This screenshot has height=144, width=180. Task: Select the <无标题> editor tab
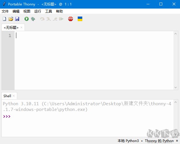(x=11, y=27)
